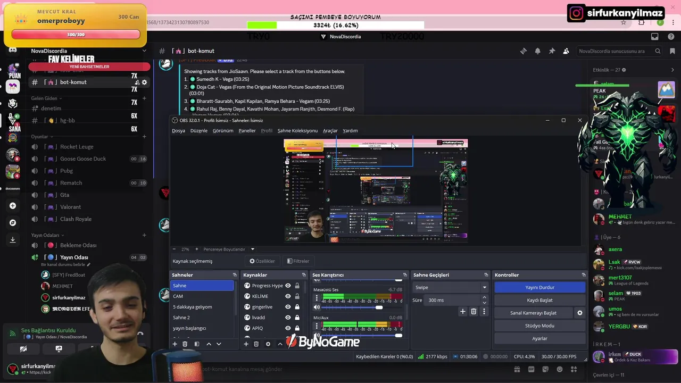Open source properties gear in Kaynaklar toolbar

[268, 344]
